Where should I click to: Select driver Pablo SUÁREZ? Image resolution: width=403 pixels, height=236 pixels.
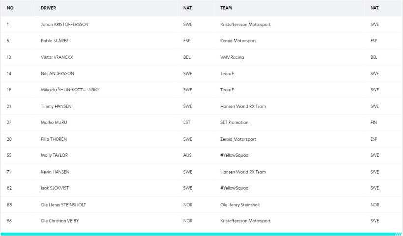pyautogui.click(x=55, y=41)
